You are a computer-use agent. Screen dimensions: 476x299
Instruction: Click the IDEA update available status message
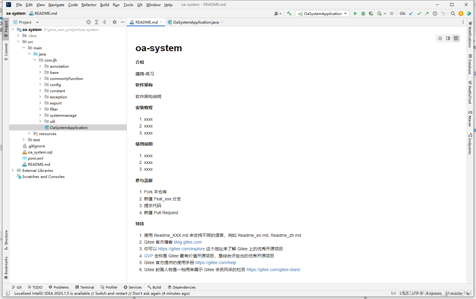[102, 293]
